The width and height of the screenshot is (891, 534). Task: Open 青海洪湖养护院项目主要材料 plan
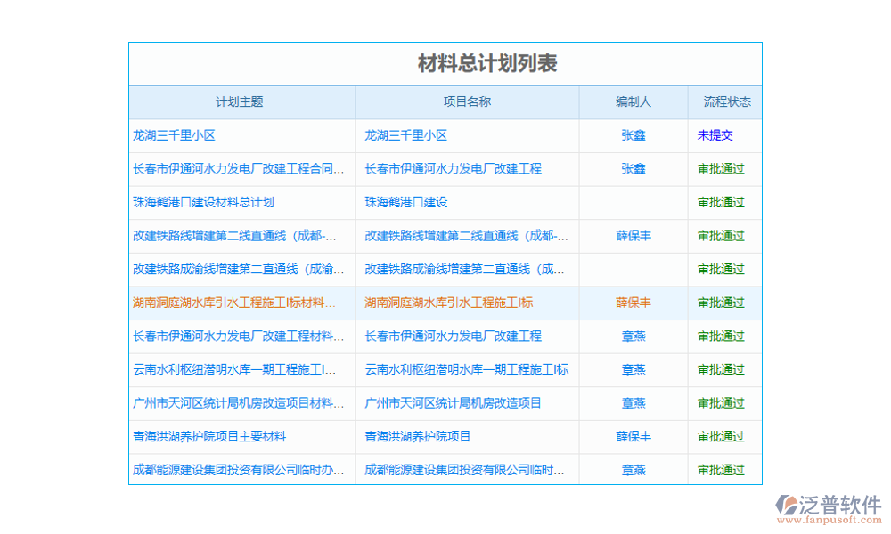(x=209, y=436)
